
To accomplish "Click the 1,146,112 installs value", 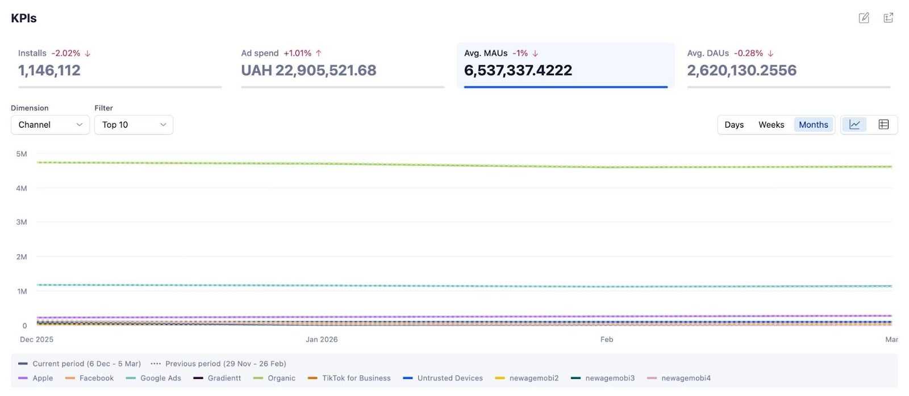I will [49, 70].
